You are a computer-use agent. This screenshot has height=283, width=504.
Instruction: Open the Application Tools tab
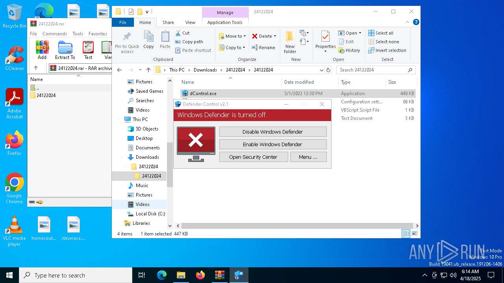pyautogui.click(x=225, y=22)
